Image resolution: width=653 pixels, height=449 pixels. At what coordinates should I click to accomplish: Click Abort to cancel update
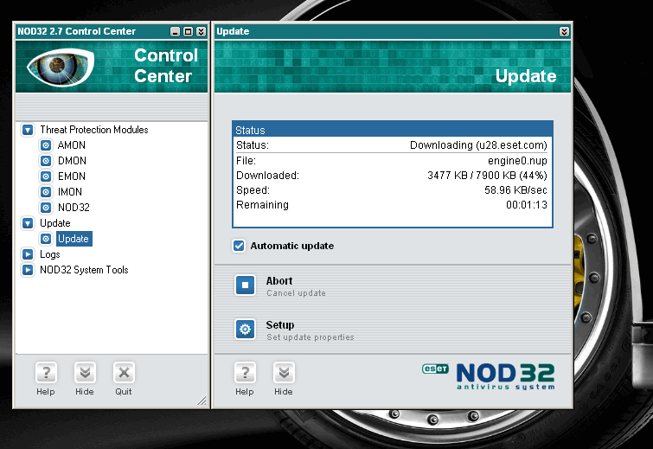pos(279,281)
